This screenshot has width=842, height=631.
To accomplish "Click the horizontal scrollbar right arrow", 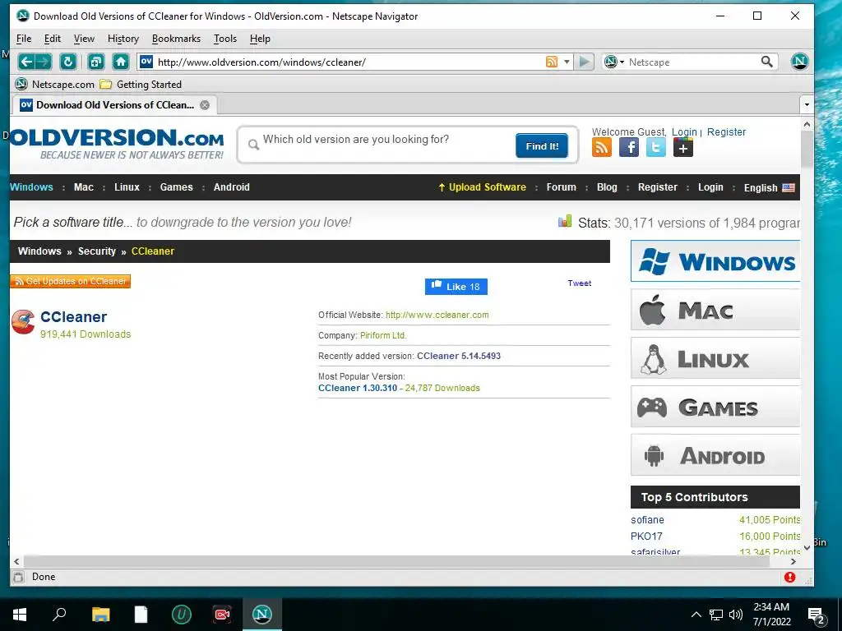I will click(x=793, y=561).
